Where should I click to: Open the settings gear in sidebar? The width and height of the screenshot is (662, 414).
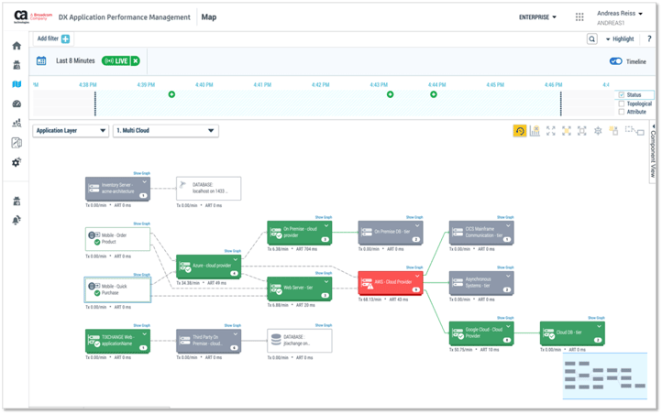coord(17,162)
